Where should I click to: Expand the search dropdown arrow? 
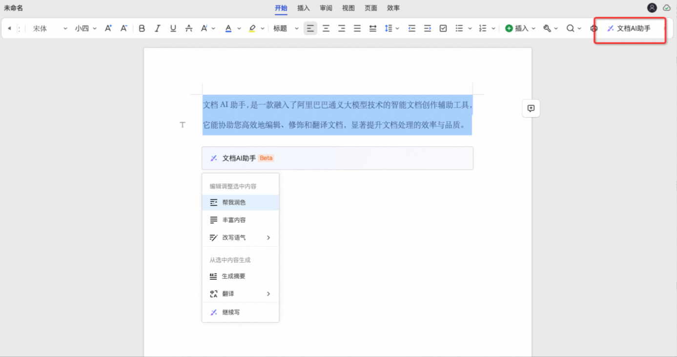(x=579, y=28)
